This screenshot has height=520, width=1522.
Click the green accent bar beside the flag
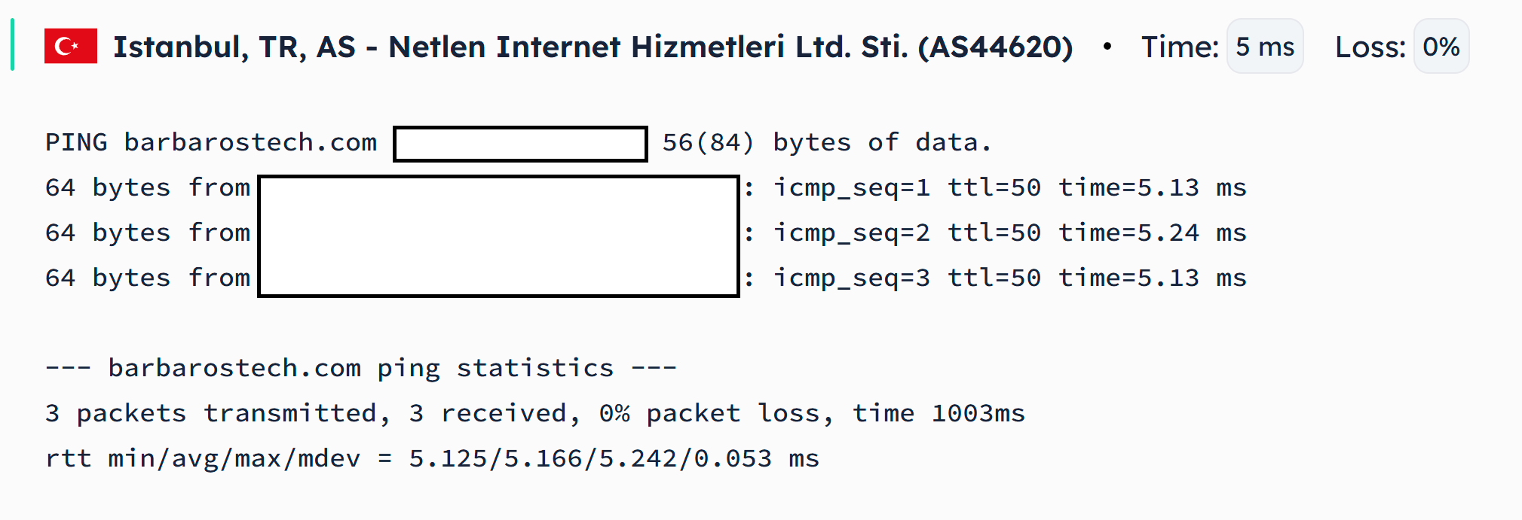(x=13, y=44)
